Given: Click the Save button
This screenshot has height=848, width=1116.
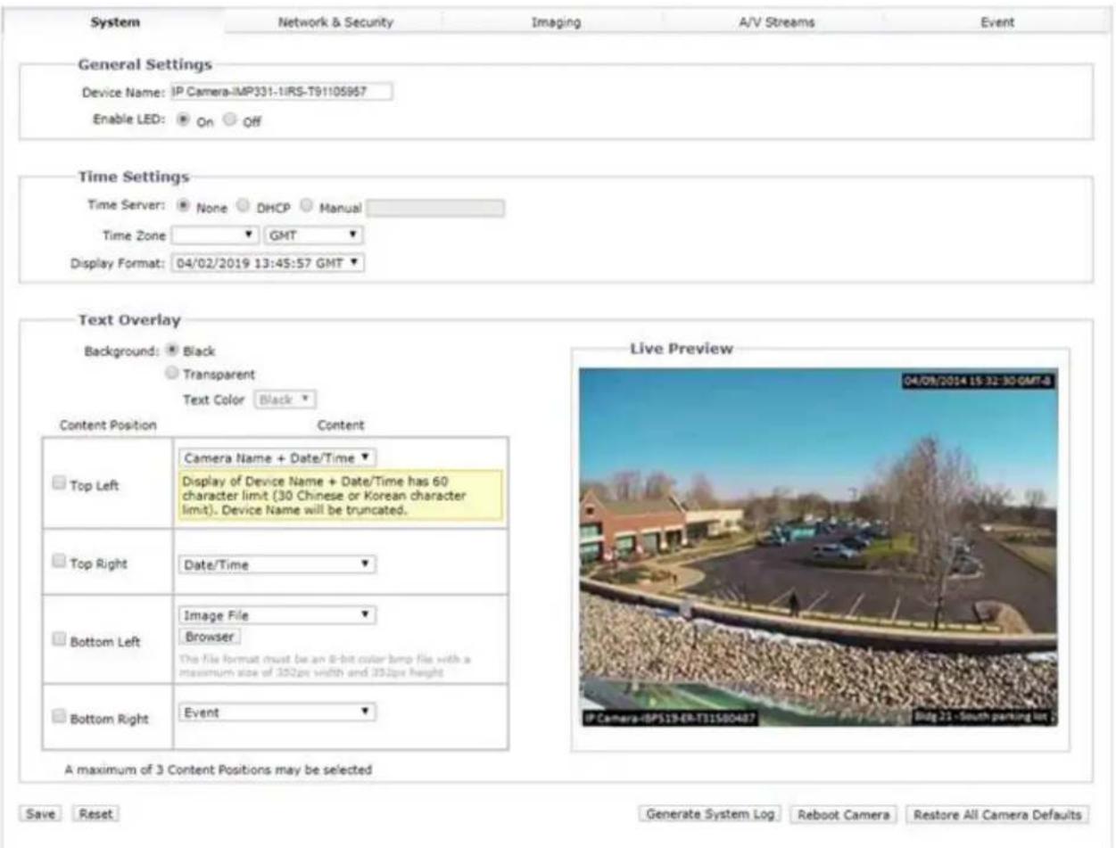Looking at the screenshot, I should 40,814.
